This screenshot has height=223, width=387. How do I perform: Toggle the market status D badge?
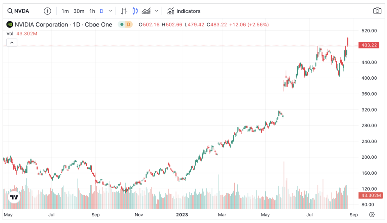[128, 25]
